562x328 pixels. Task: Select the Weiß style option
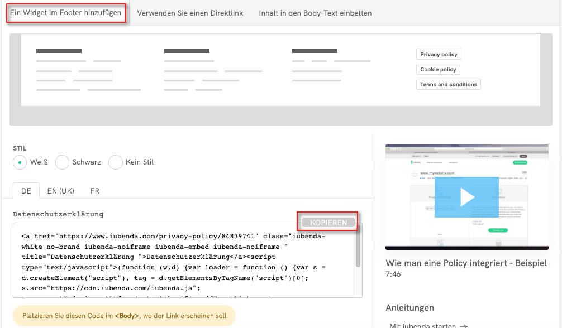coord(20,162)
